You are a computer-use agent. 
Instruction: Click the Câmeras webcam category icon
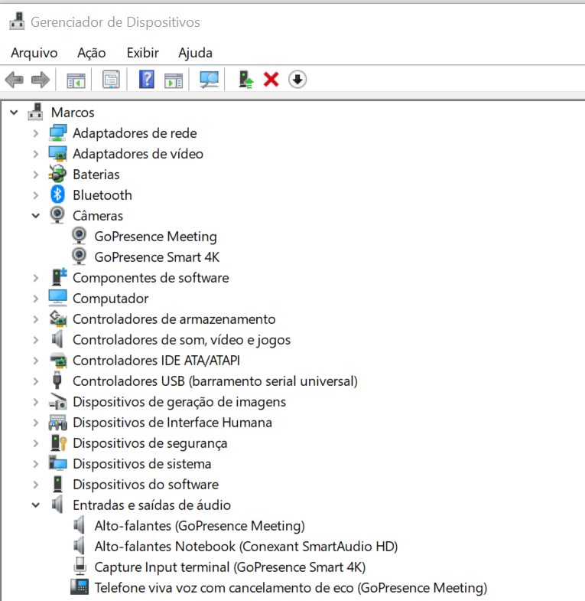click(57, 215)
